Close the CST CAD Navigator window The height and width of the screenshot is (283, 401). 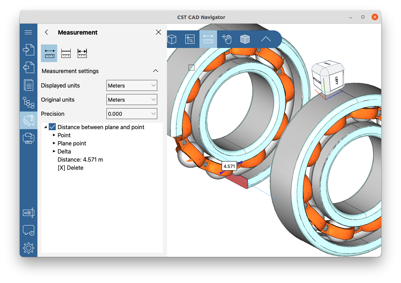click(375, 17)
